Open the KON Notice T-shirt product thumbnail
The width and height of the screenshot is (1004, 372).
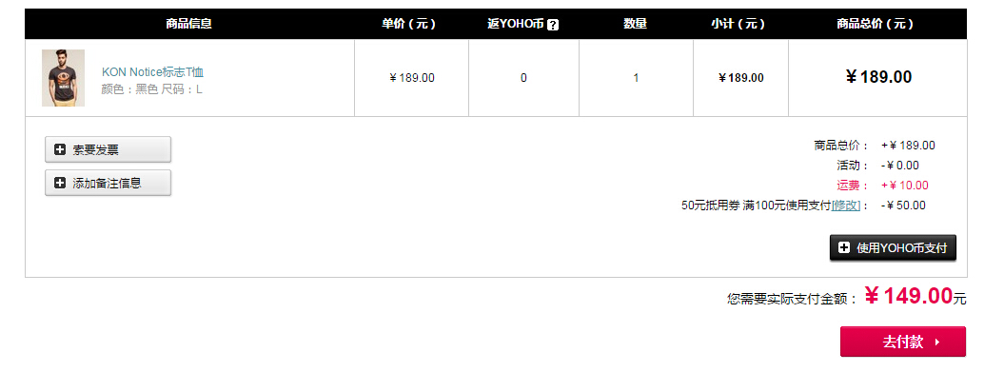(64, 78)
